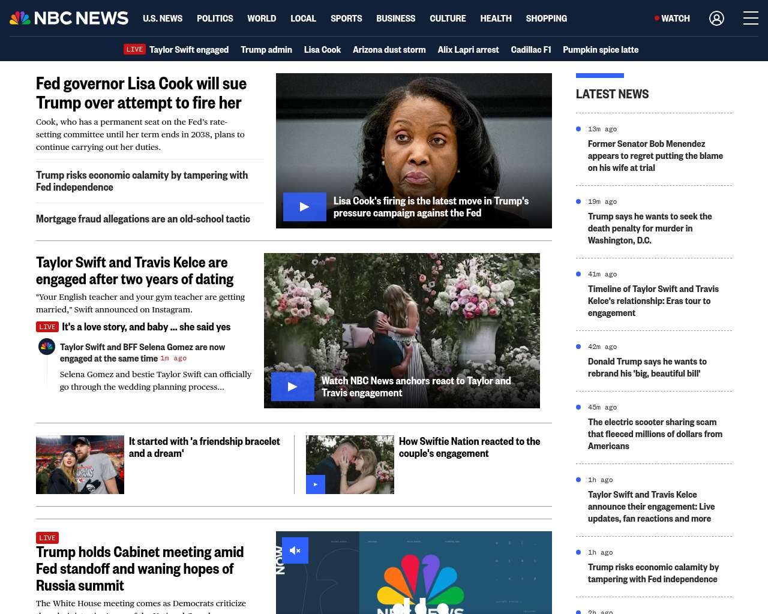Open Taylor Swift and Travis Kelce engaged headline
The width and height of the screenshot is (768, 614).
point(135,270)
